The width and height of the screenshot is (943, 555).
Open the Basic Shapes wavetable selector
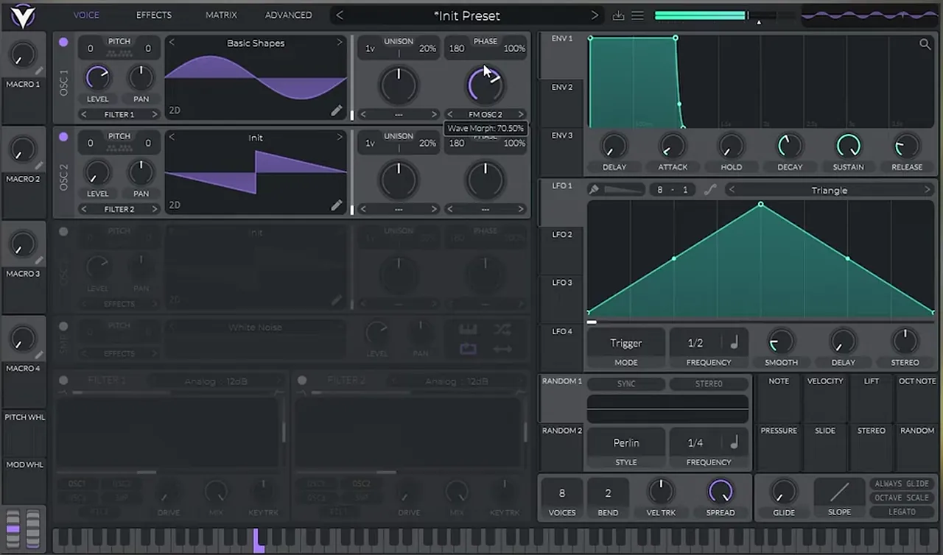click(256, 43)
